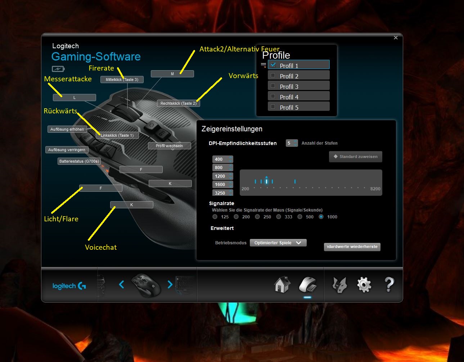Click the 800 DPI value field
464x362 pixels.
coord(220,168)
